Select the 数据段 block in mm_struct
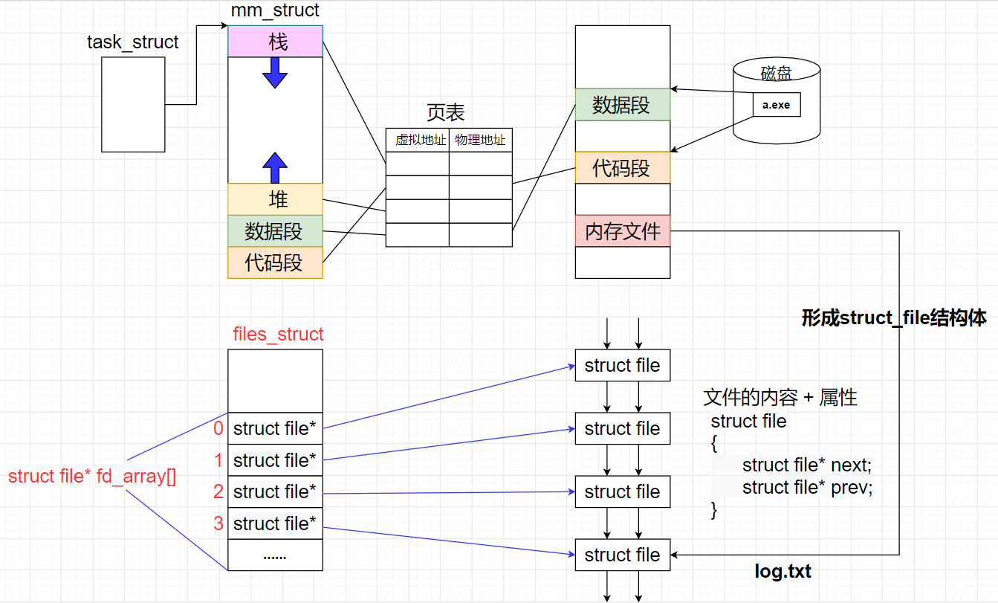This screenshot has height=603, width=998. [275, 231]
